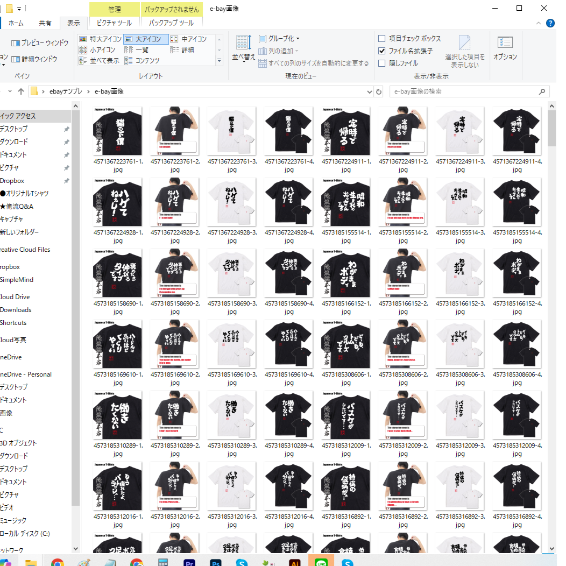This screenshot has width=566, height=566.
Task: Go up one folder level arrow
Action: point(21,91)
